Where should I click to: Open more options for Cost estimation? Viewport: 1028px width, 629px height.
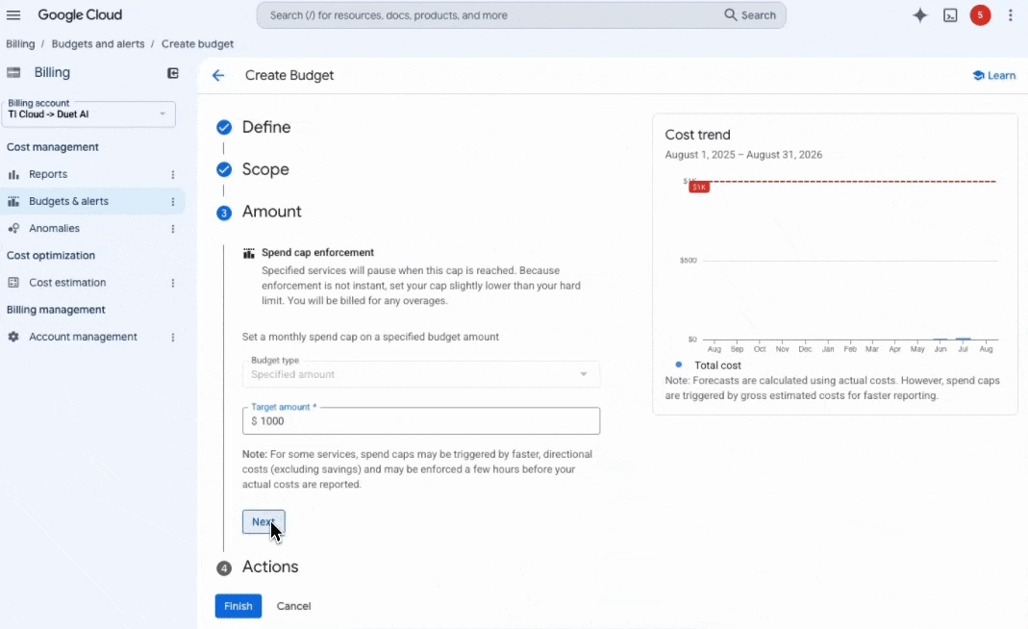point(173,283)
